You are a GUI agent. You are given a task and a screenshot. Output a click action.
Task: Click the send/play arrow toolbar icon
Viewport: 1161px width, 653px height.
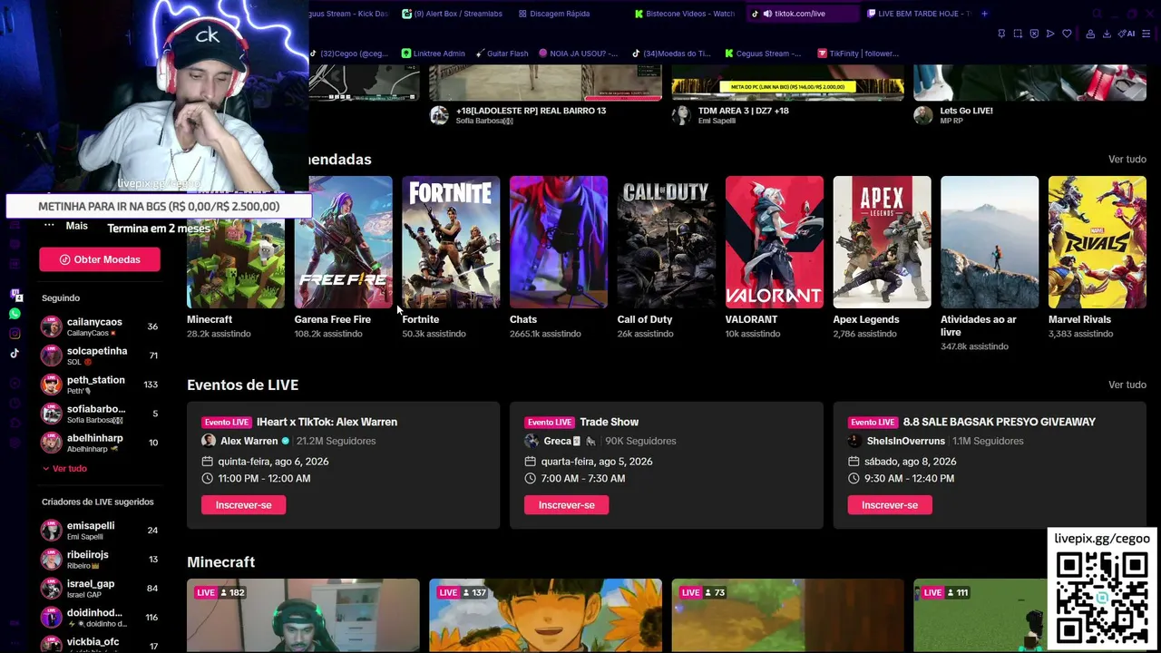coord(1050,34)
